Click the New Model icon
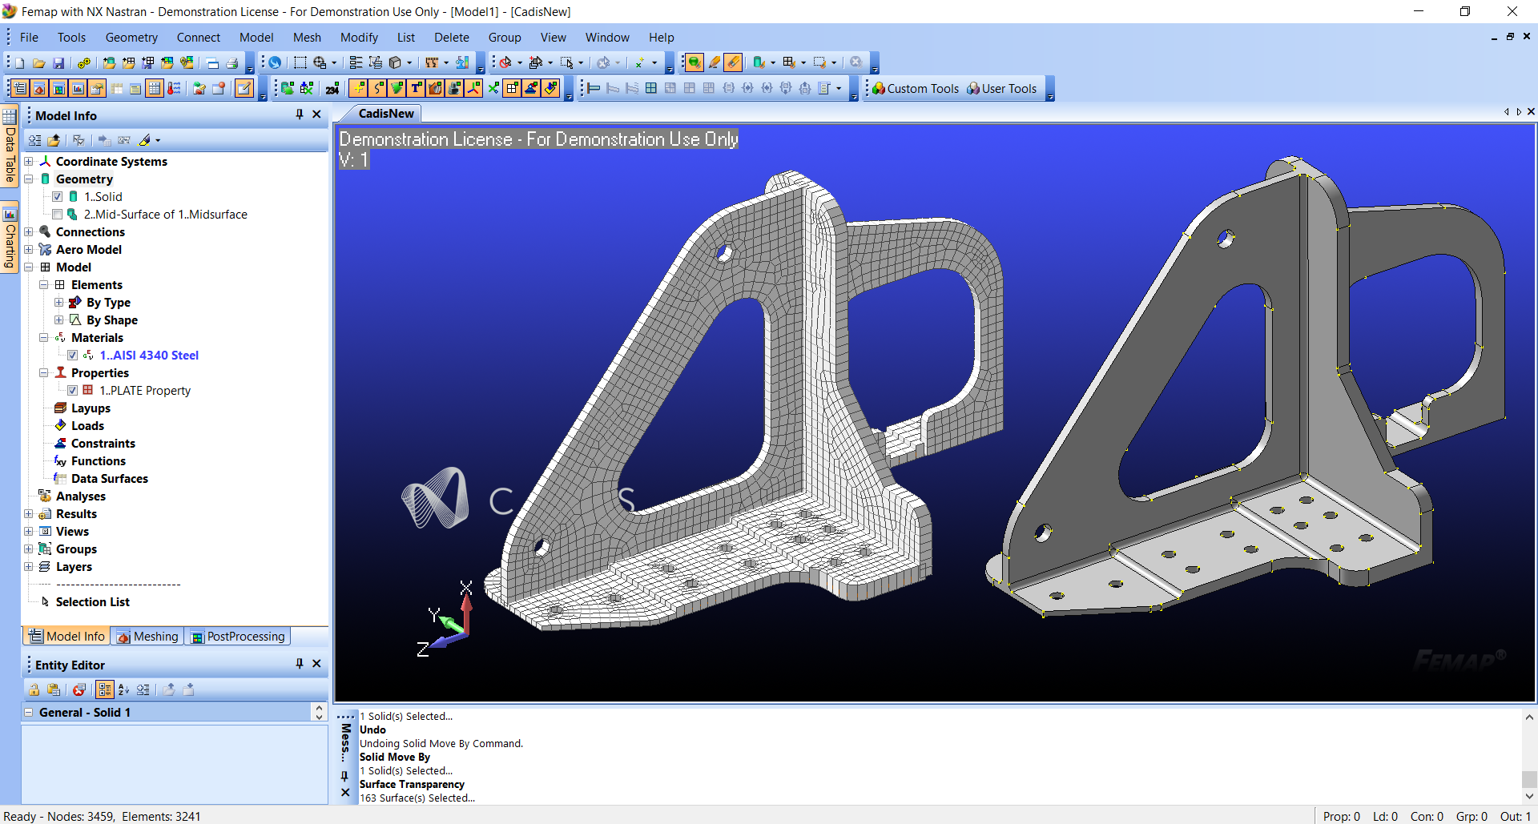1538x824 pixels. [20, 62]
